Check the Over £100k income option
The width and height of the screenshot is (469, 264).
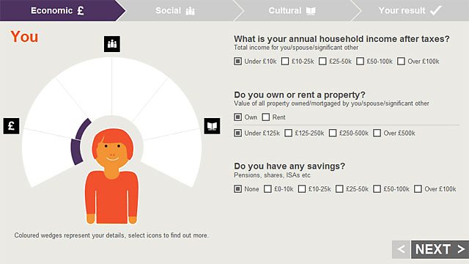tap(401, 62)
